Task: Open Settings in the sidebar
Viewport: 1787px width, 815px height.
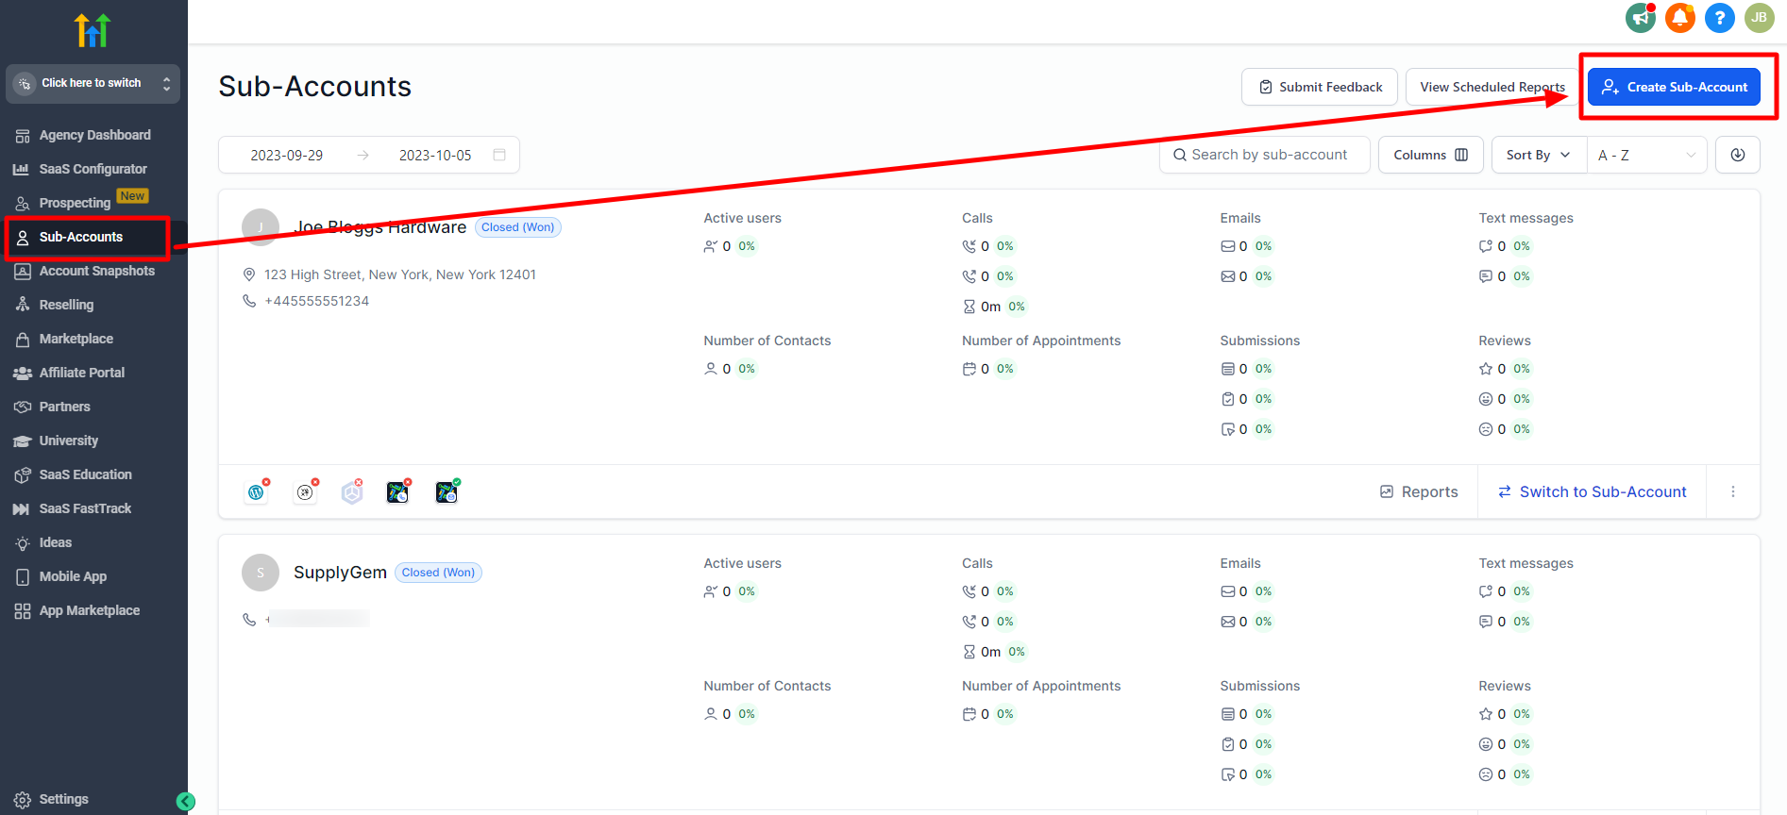Action: point(63,799)
